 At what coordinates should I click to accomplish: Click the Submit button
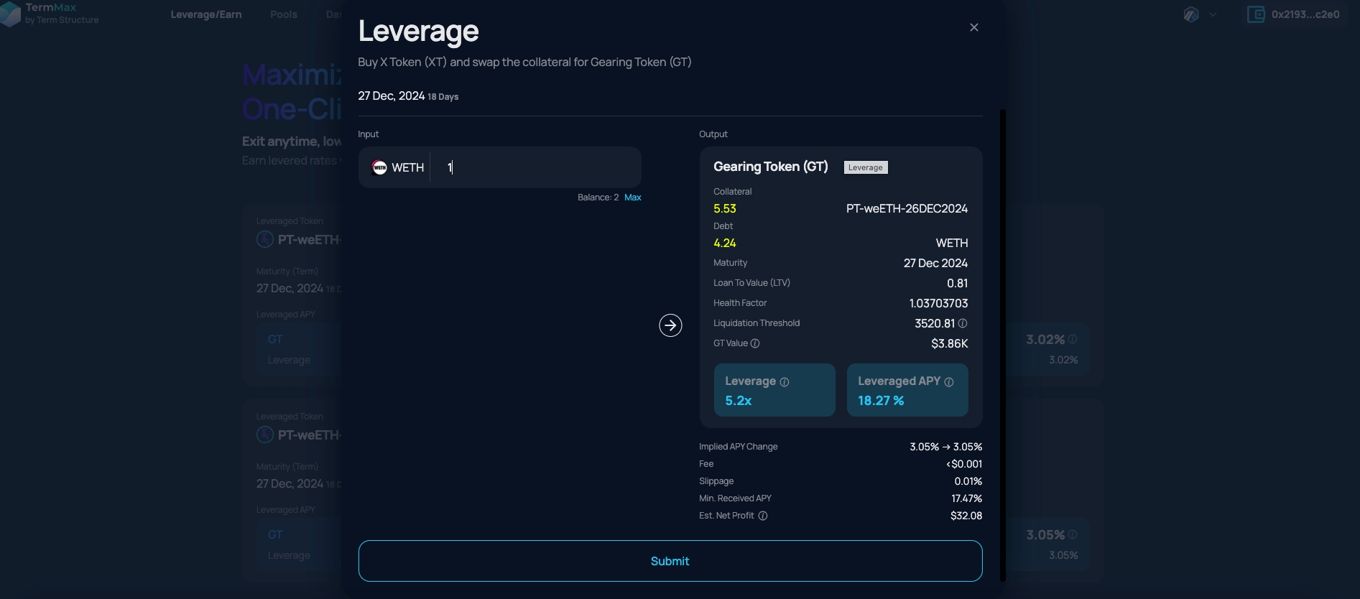[670, 561]
